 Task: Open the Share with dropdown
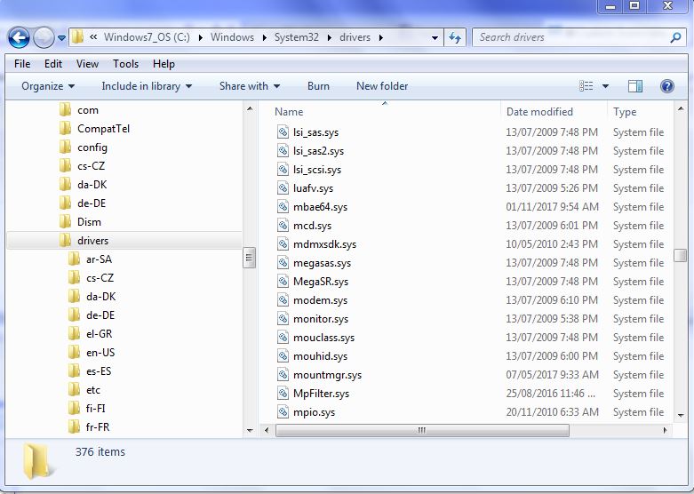[x=250, y=86]
